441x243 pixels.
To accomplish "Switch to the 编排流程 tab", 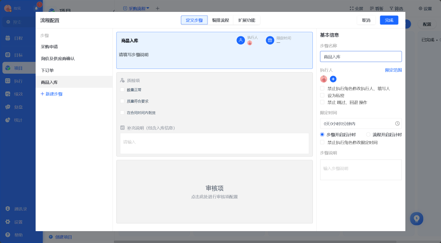I will (x=220, y=20).
